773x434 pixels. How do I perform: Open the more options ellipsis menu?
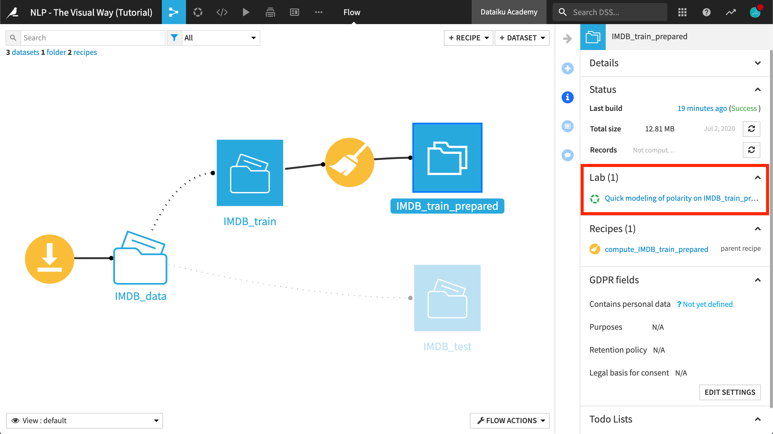click(x=319, y=12)
